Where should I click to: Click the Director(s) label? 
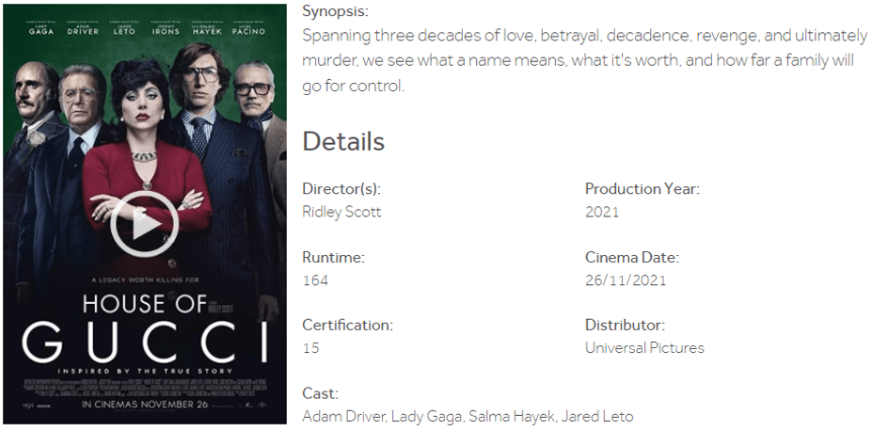341,188
